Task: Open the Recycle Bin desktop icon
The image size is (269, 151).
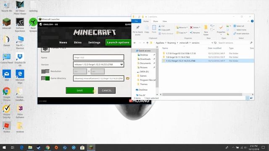Action: click(x=7, y=7)
